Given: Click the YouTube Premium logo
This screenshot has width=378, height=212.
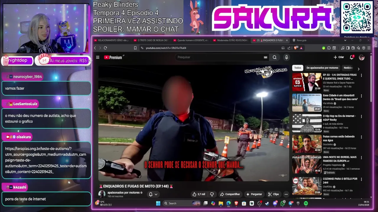Looking at the screenshot, I should [113, 57].
